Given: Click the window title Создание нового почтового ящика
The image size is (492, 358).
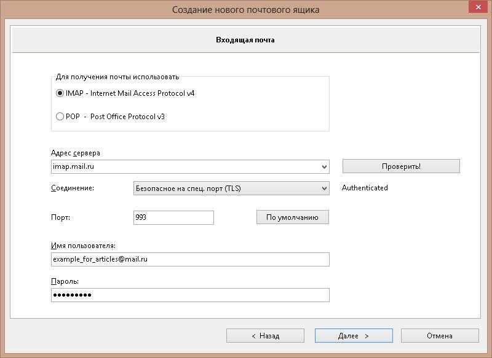Looking at the screenshot, I should (245, 10).
